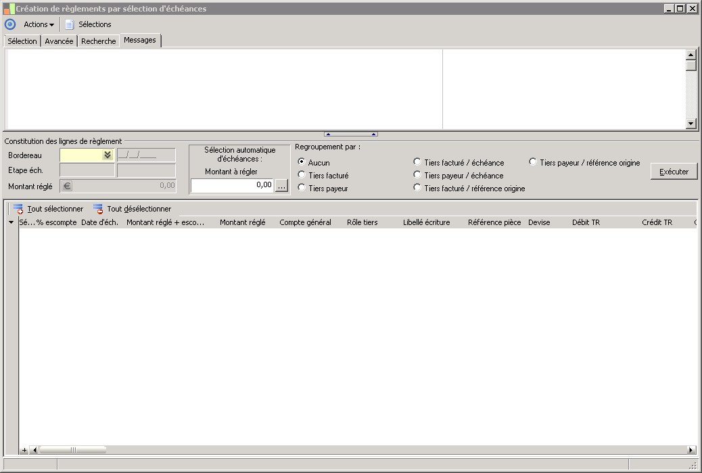Screen dimensions: 702x473
Task: Open the Actions dropdown menu
Action: pos(39,24)
